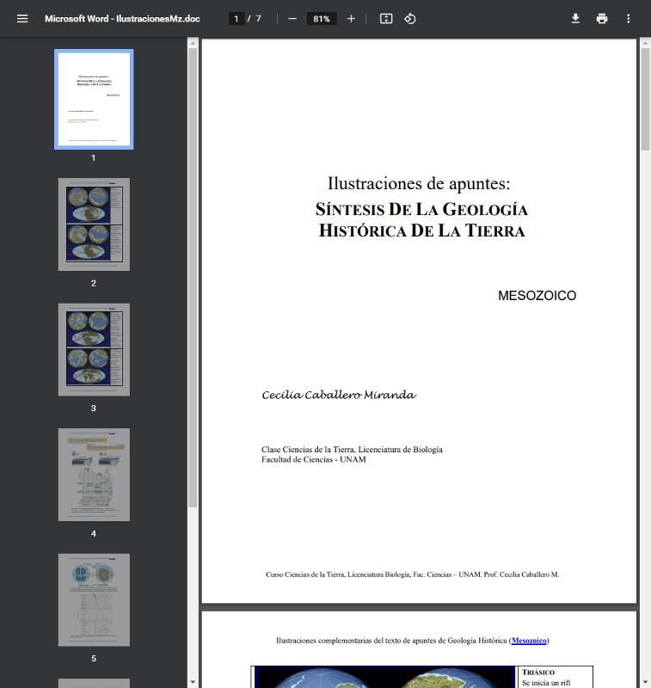This screenshot has height=688, width=651.
Task: Click the 'Histórica de la Tierra' heading line
Action: 421,230
